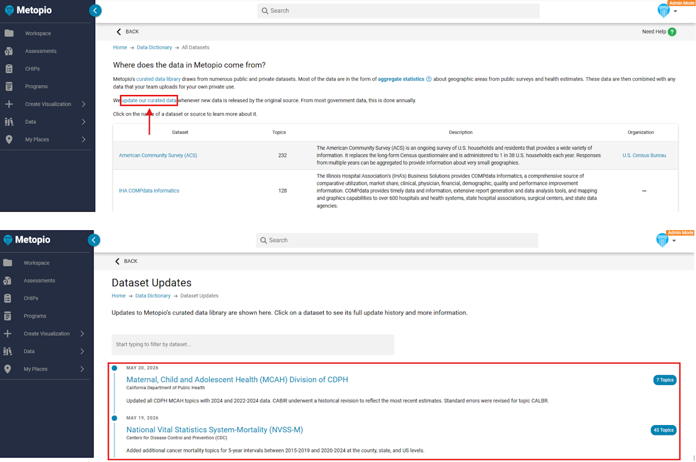Open National Vital Statistics System-Mortality (NVSS-M) dataset

pos(215,430)
